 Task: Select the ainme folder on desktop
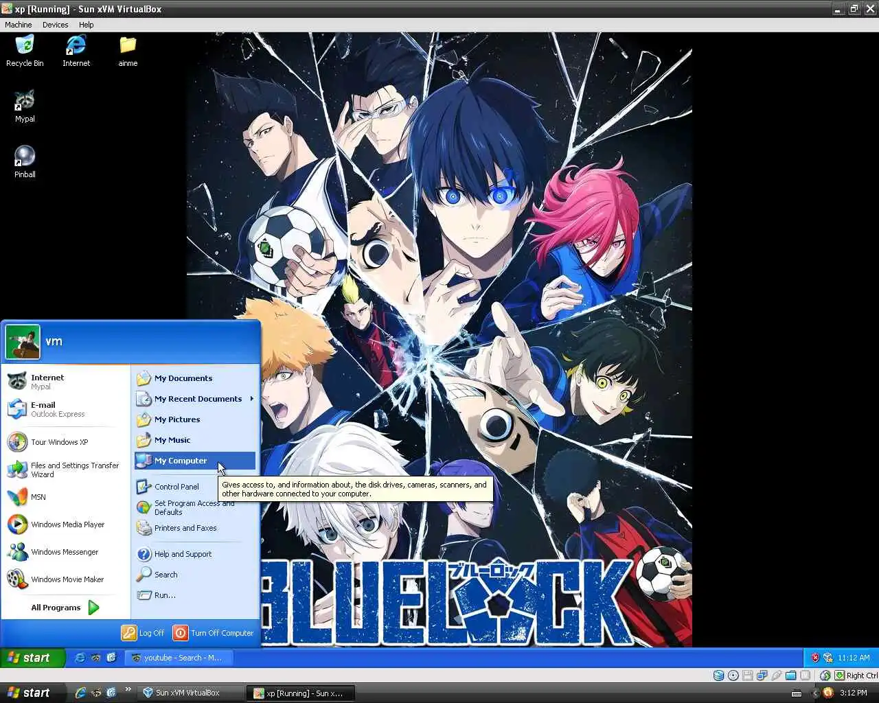(128, 51)
